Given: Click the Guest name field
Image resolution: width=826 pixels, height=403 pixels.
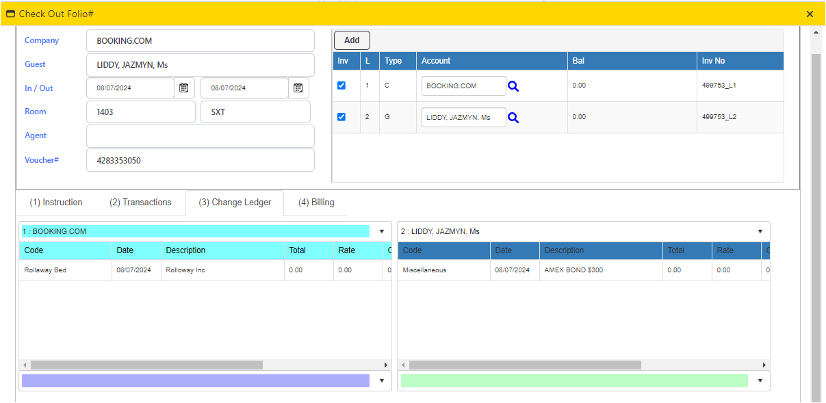Looking at the screenshot, I should (x=201, y=65).
